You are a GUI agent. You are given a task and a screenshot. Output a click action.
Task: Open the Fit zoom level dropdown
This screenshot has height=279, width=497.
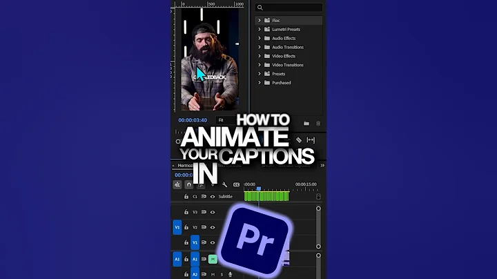pos(226,120)
